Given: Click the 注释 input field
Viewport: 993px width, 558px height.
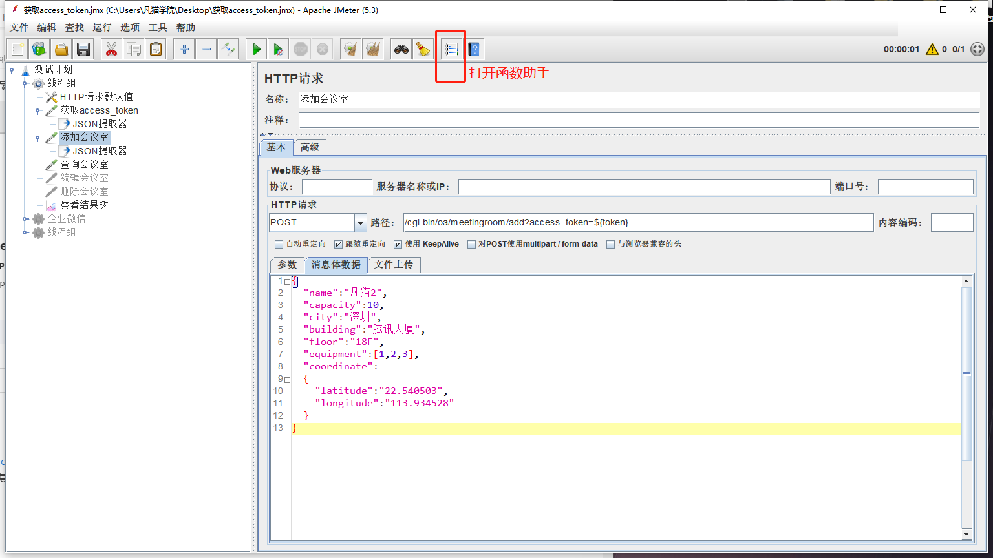Looking at the screenshot, I should point(639,120).
